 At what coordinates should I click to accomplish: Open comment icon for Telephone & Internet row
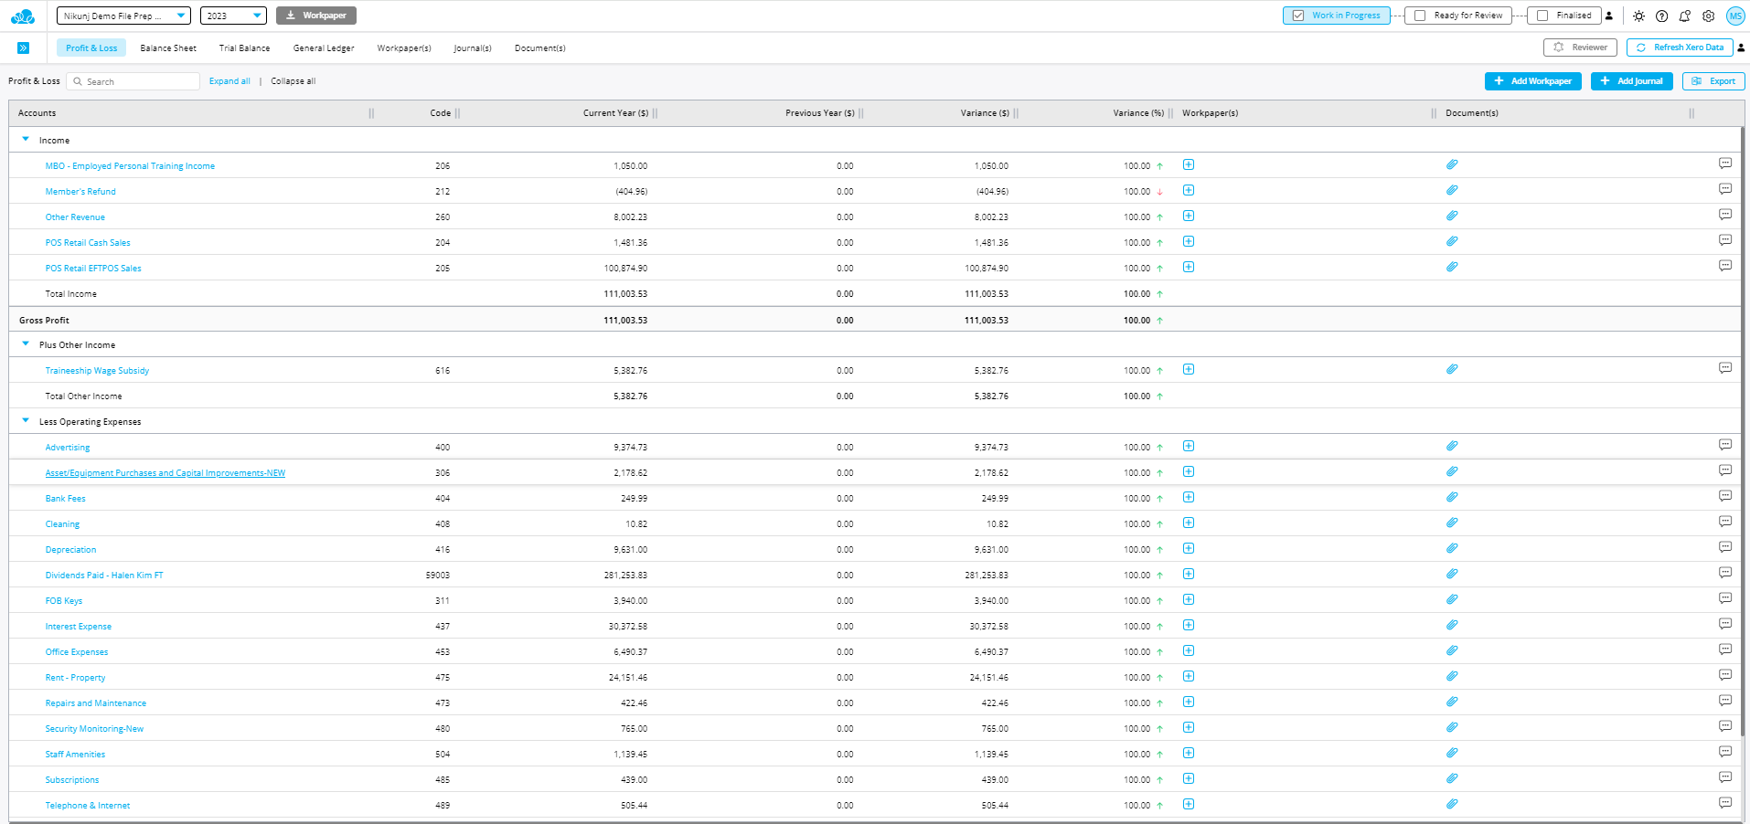pos(1725,804)
